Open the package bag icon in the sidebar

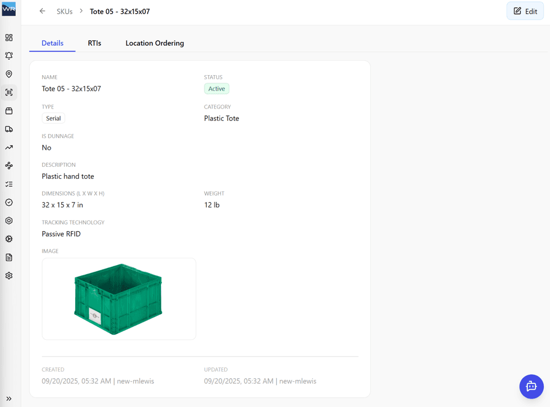8,111
